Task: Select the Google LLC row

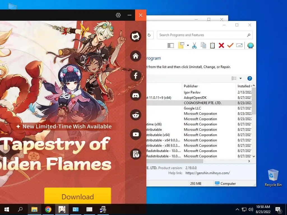Action: (x=199, y=108)
